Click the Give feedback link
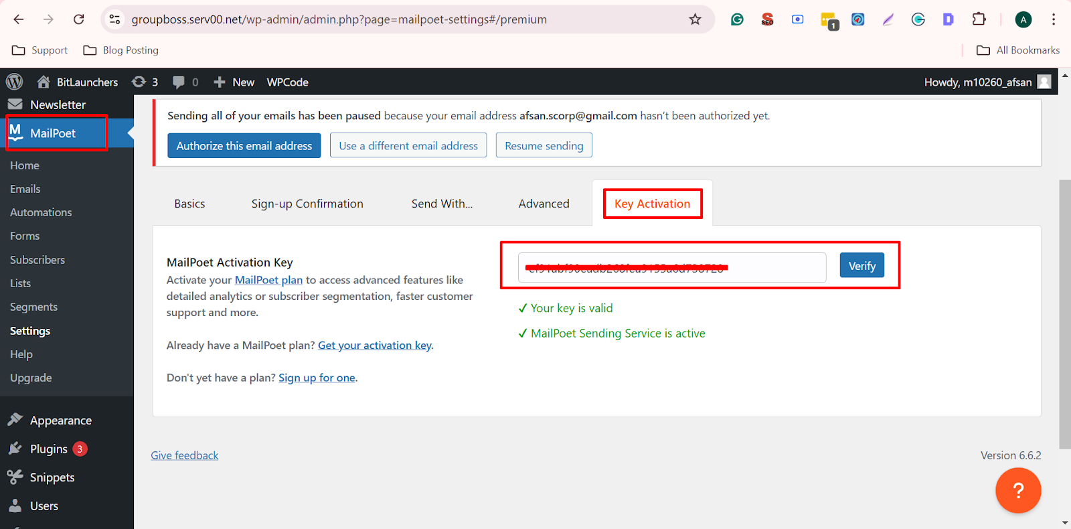 185,455
